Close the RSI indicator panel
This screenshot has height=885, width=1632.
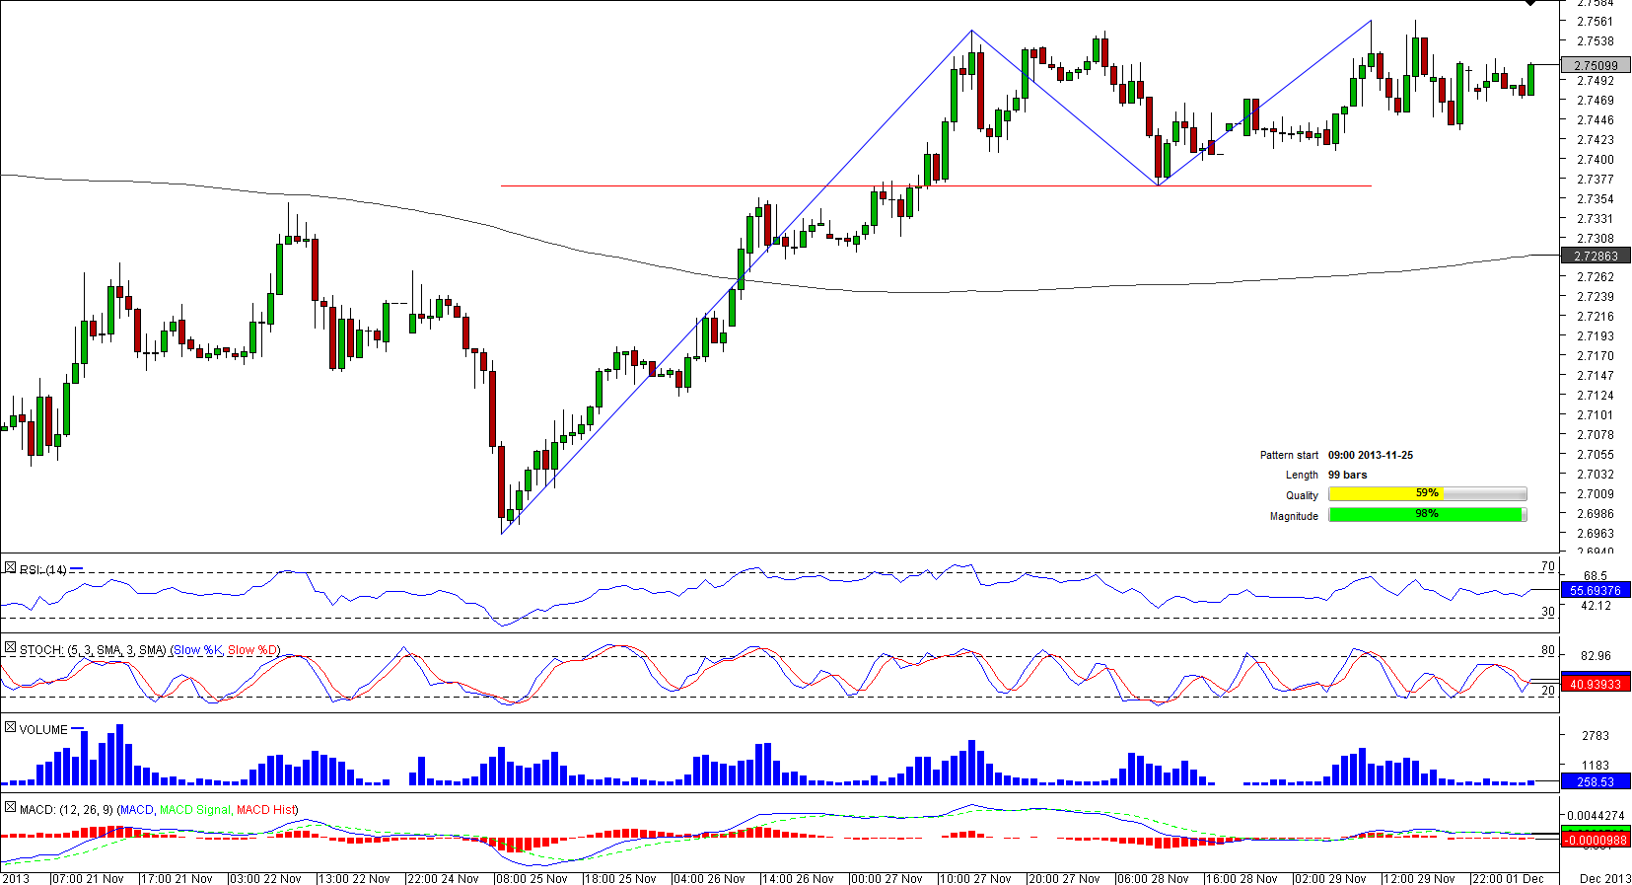pos(10,568)
